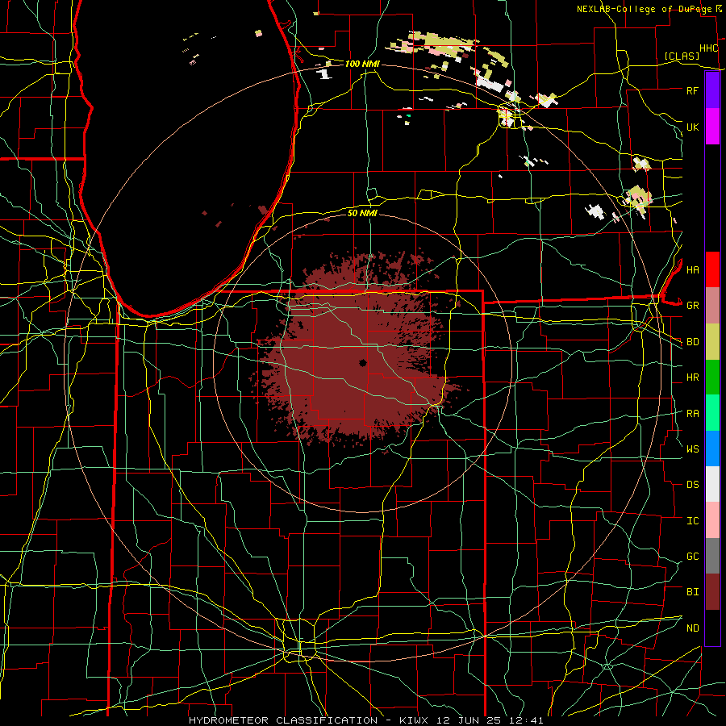Click the RF legend label text
726x726 pixels.
click(x=692, y=90)
